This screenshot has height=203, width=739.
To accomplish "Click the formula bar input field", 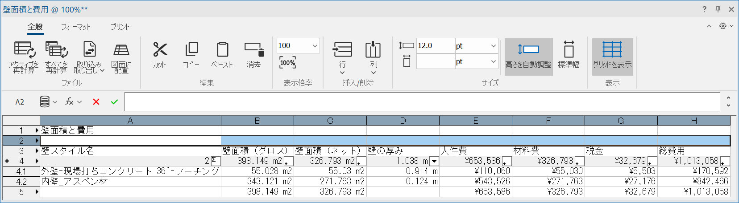I will (x=422, y=102).
